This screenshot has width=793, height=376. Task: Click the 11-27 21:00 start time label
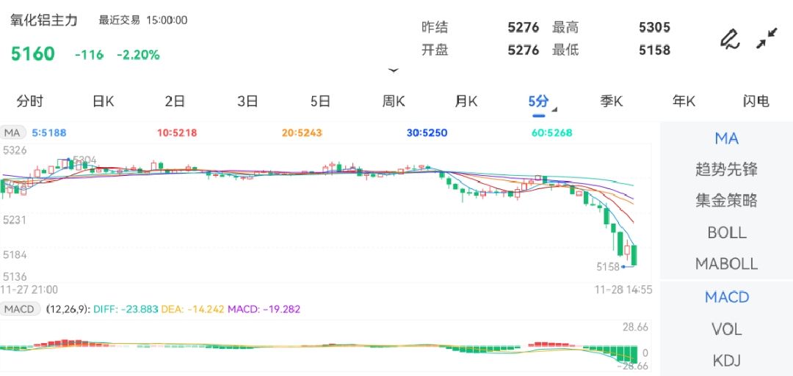tap(29, 290)
